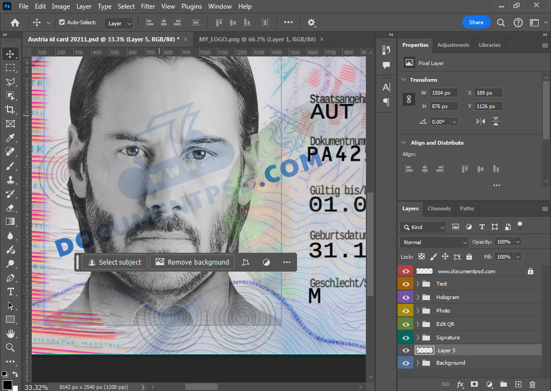Hide the Edit QR layer group
Image resolution: width=551 pixels, height=391 pixels.
[x=406, y=324]
